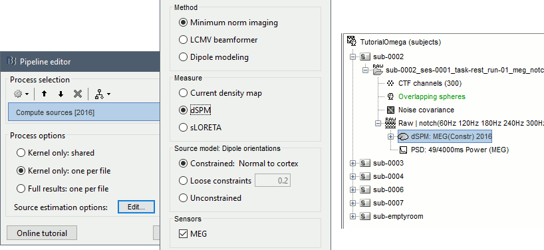This screenshot has height=250, width=544.
Task: Select the CTF channels (300) icon
Action: tap(390, 83)
